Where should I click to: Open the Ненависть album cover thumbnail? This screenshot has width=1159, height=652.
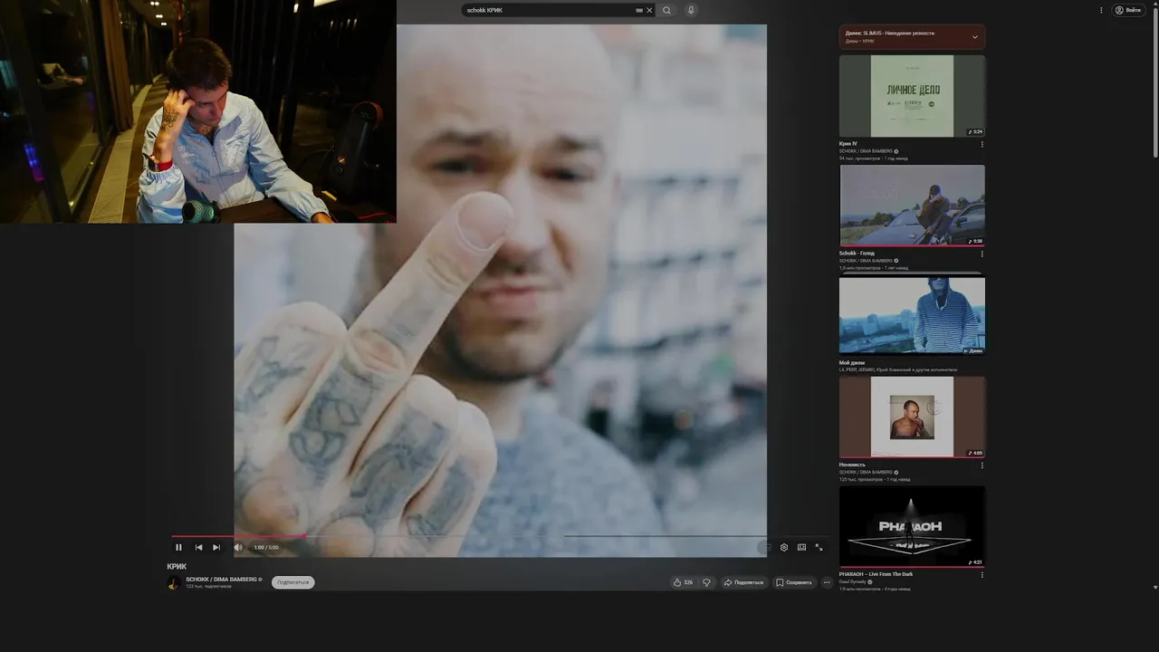[x=912, y=417]
